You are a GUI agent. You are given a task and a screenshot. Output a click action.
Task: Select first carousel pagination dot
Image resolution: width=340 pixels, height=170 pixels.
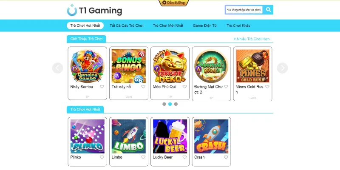164,104
